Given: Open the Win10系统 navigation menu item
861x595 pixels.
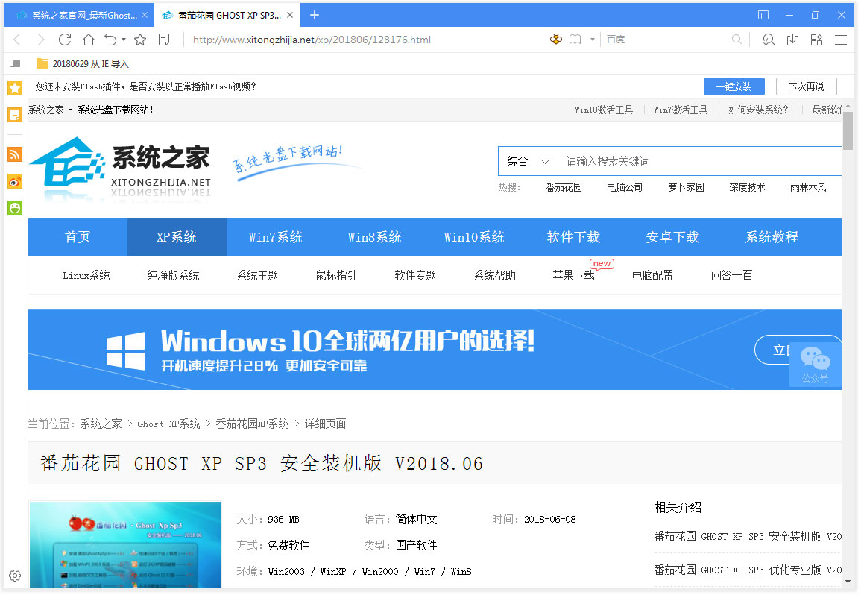Looking at the screenshot, I should pyautogui.click(x=474, y=237).
